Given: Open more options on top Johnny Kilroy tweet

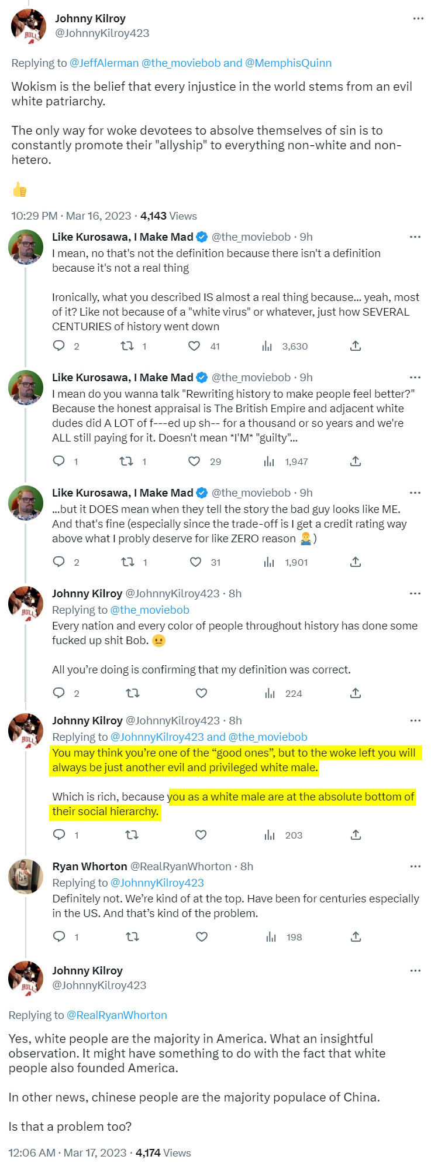Looking at the screenshot, I should pos(418,19).
